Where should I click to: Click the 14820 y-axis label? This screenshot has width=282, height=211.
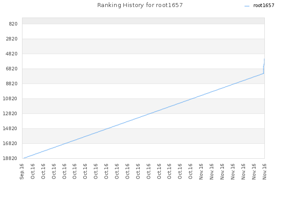click(10, 128)
